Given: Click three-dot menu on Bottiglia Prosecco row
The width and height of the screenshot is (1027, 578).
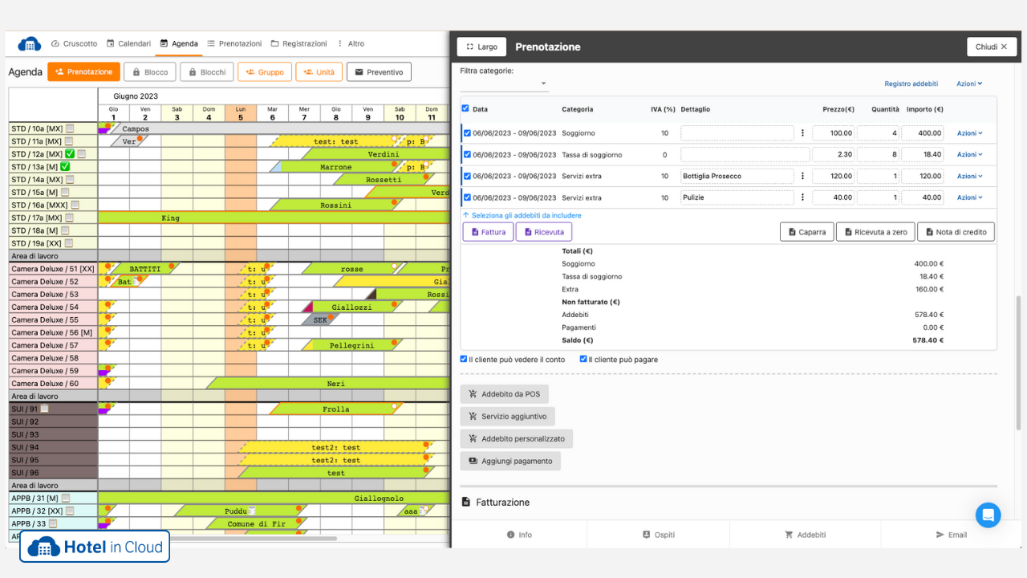Looking at the screenshot, I should click(802, 176).
